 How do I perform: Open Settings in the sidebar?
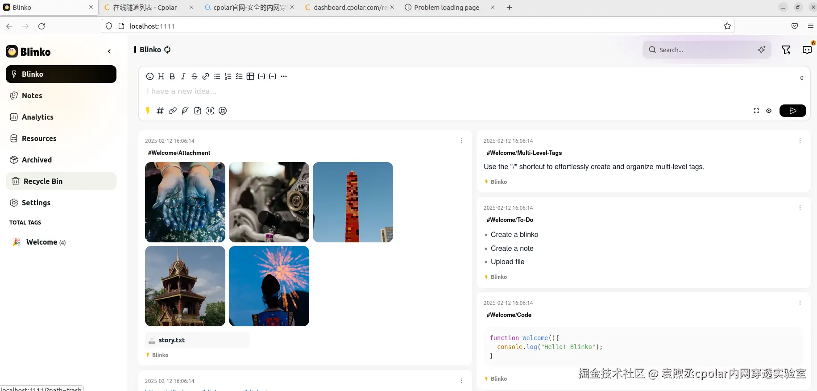tap(61, 203)
